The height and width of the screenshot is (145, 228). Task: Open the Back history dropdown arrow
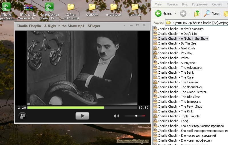pyautogui.click(x=175, y=13)
